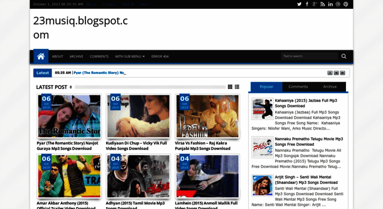Open the Lamhein Anmoll Mallik post thumbnail
The image size is (383, 209).
[208, 176]
